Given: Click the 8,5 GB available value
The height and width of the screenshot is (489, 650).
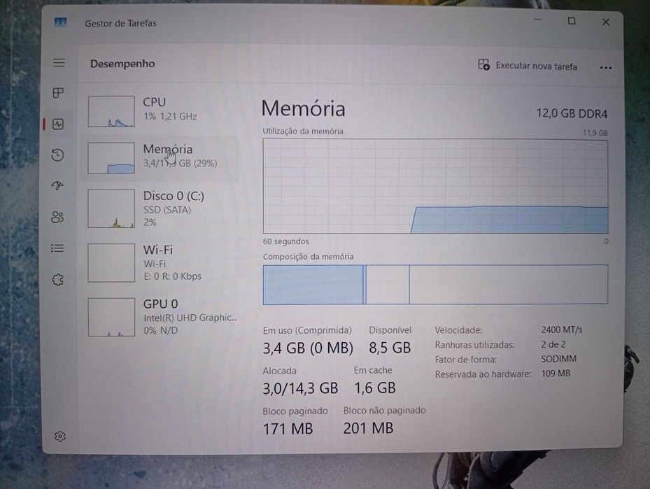Looking at the screenshot, I should click(x=390, y=348).
